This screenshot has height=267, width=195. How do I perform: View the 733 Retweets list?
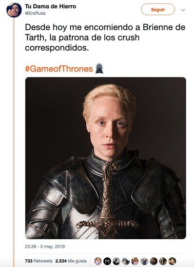pyautogui.click(x=39, y=261)
